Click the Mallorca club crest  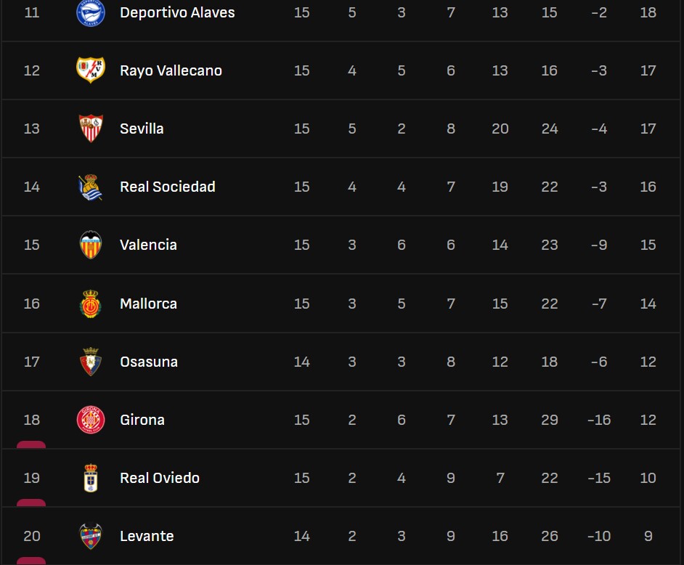pyautogui.click(x=91, y=304)
